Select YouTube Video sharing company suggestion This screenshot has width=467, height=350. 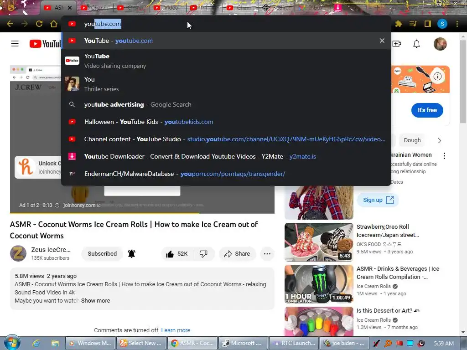(x=226, y=61)
